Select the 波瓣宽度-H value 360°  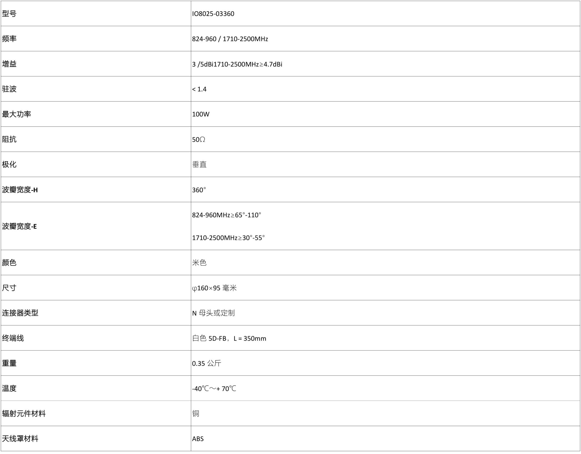[199, 190]
